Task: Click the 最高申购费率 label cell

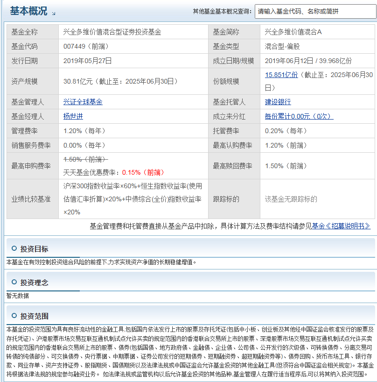Action: pos(33,166)
